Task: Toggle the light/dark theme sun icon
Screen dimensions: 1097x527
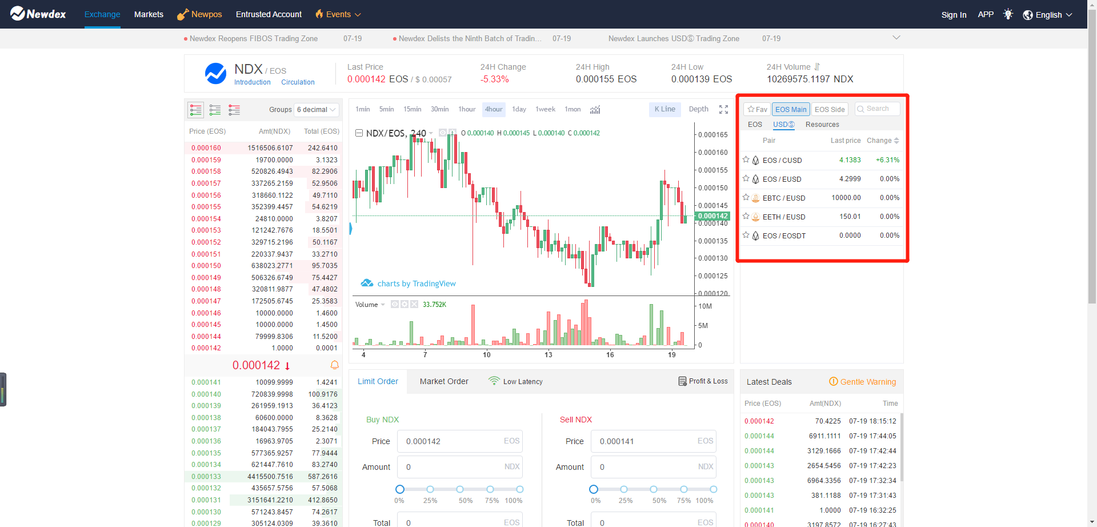Action: 1008,14
